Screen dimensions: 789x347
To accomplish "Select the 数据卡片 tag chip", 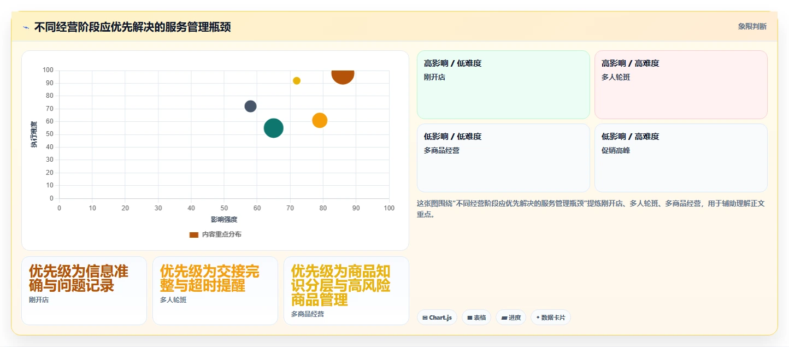I will [551, 317].
